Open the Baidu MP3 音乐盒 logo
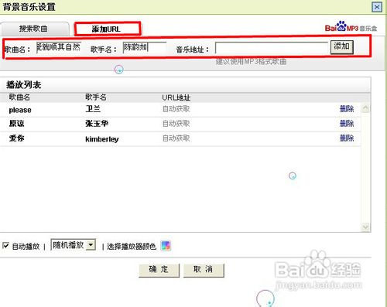 (x=351, y=27)
